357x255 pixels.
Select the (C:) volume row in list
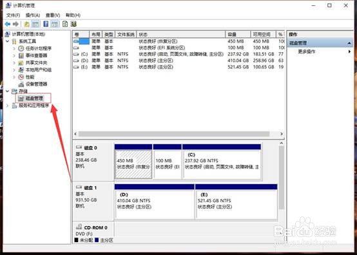[179, 54]
